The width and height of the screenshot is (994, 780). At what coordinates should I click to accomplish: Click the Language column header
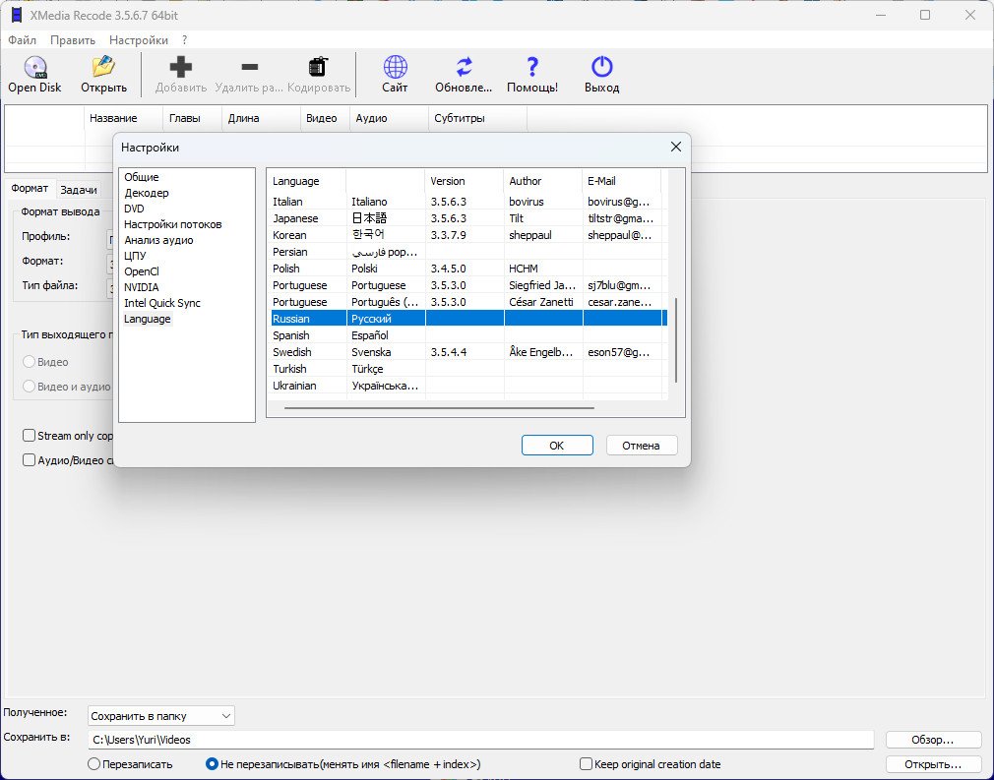pos(307,181)
